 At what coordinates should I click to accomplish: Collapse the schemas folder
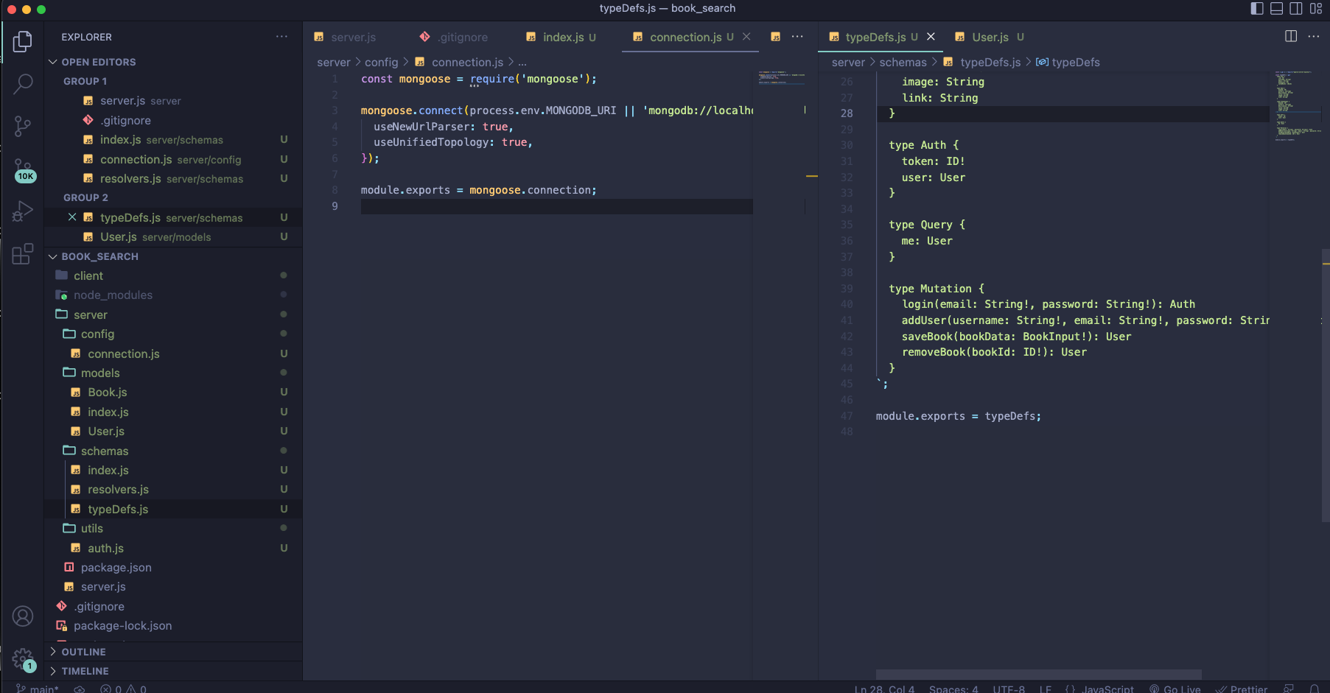pyautogui.click(x=173, y=451)
